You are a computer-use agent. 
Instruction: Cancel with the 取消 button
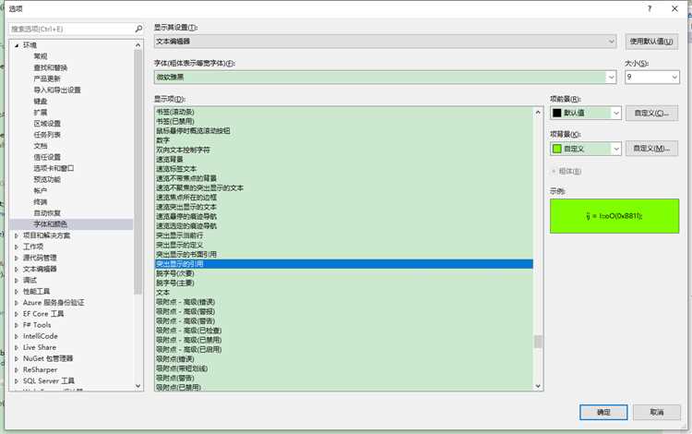click(x=656, y=412)
